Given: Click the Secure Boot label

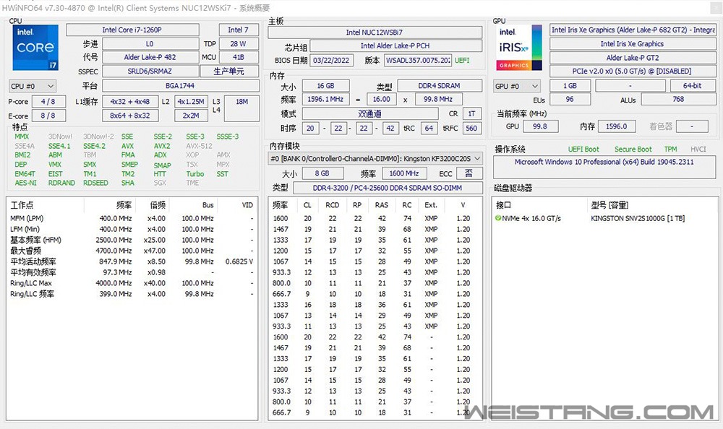Looking at the screenshot, I should (x=633, y=149).
